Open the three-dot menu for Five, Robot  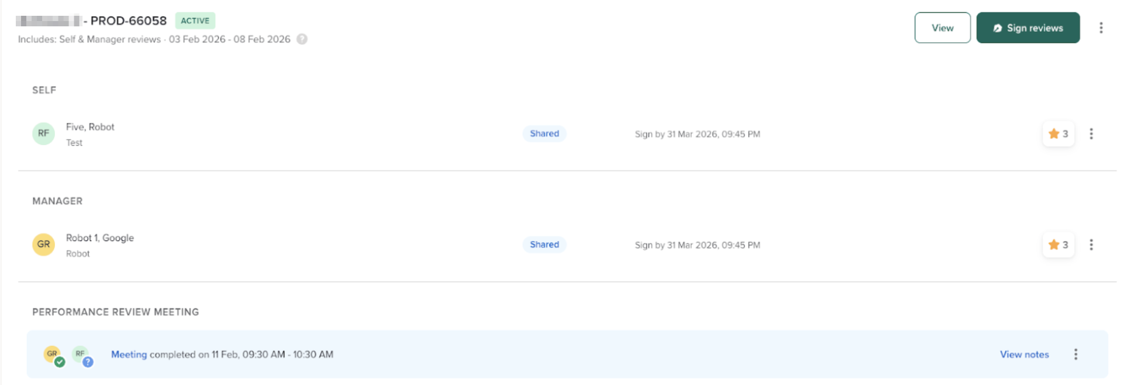tap(1091, 134)
